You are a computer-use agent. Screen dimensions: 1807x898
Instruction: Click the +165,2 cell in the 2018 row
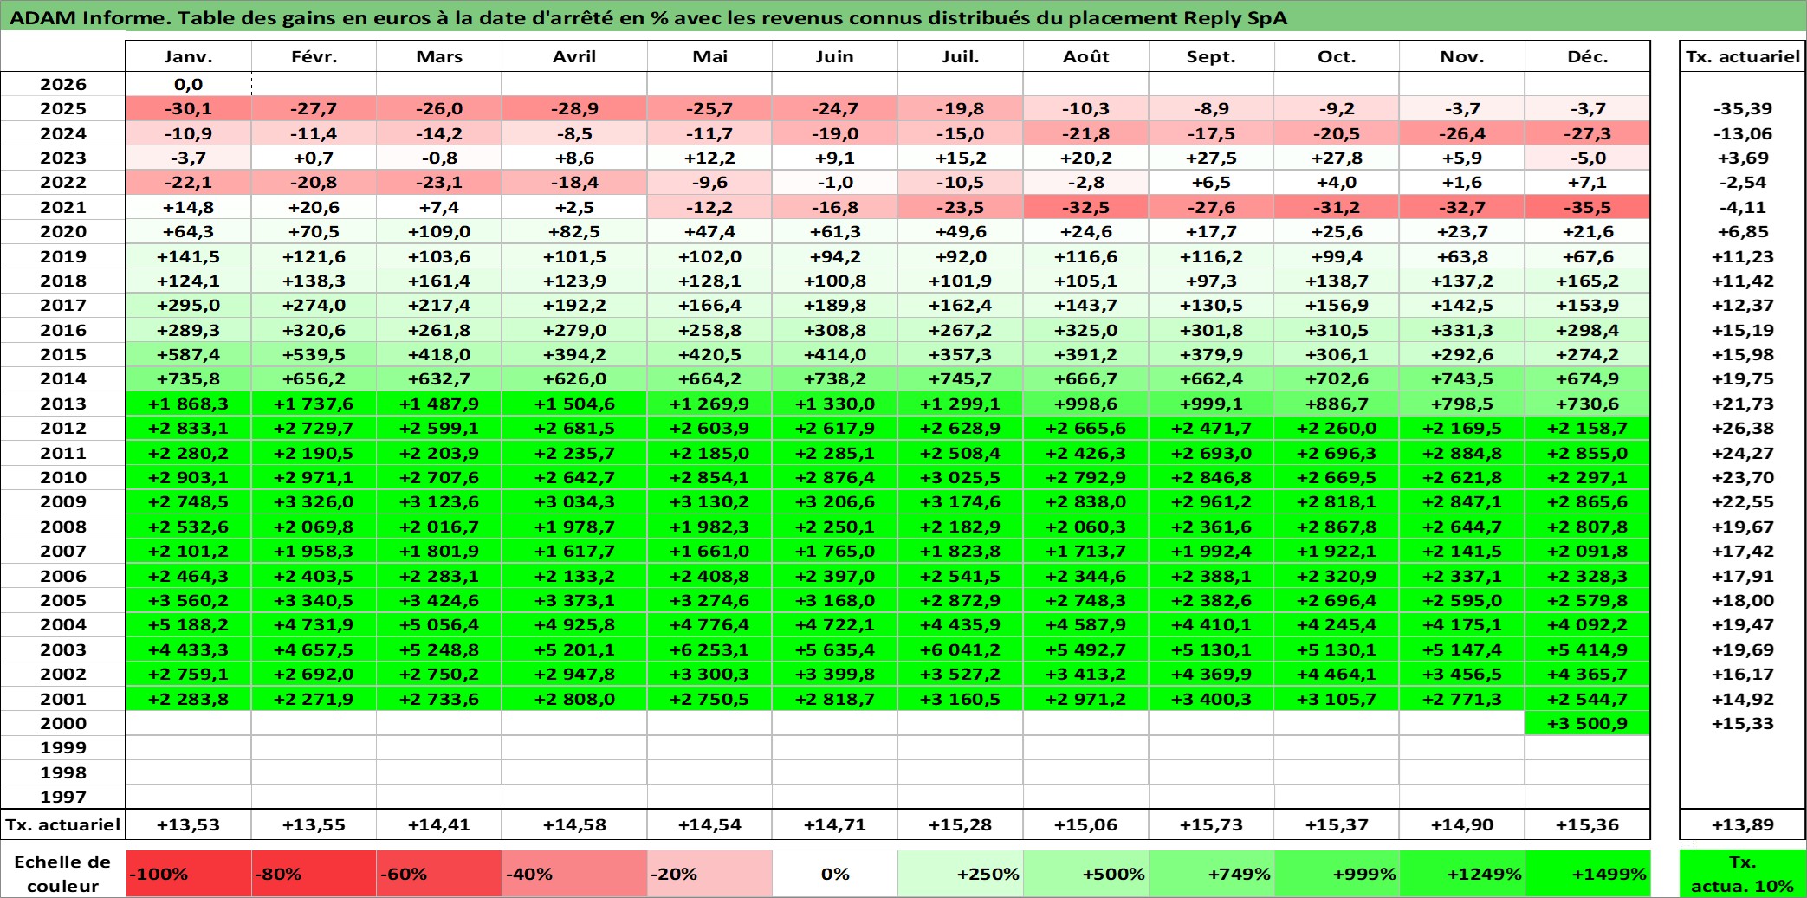[x=1587, y=281]
